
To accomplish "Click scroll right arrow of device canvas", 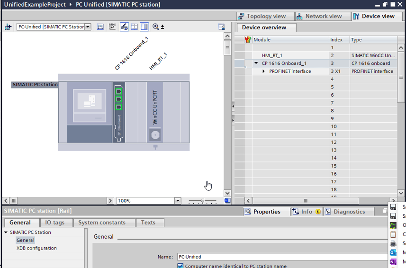I will pyautogui.click(x=110, y=201).
